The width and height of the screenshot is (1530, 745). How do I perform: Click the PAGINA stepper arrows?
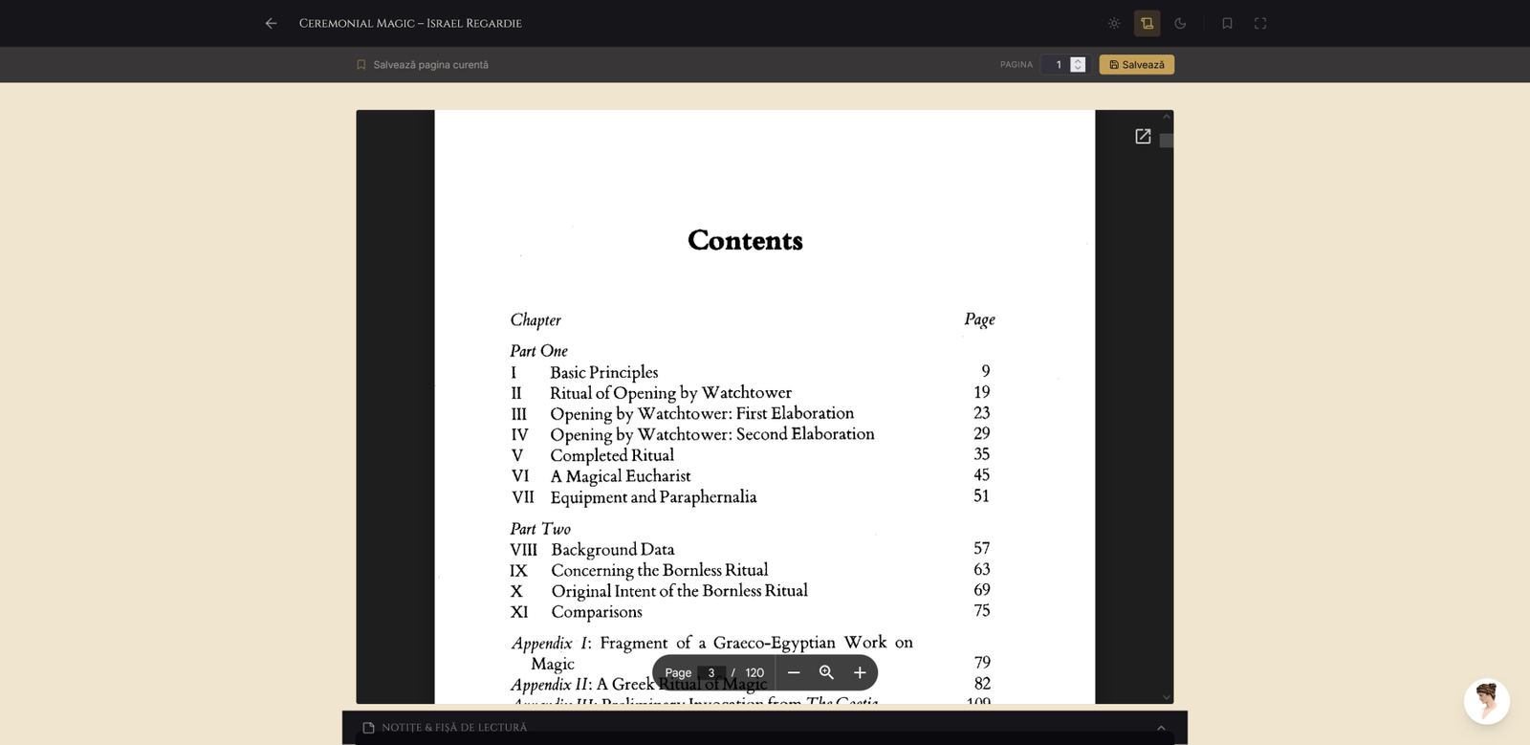tap(1078, 64)
